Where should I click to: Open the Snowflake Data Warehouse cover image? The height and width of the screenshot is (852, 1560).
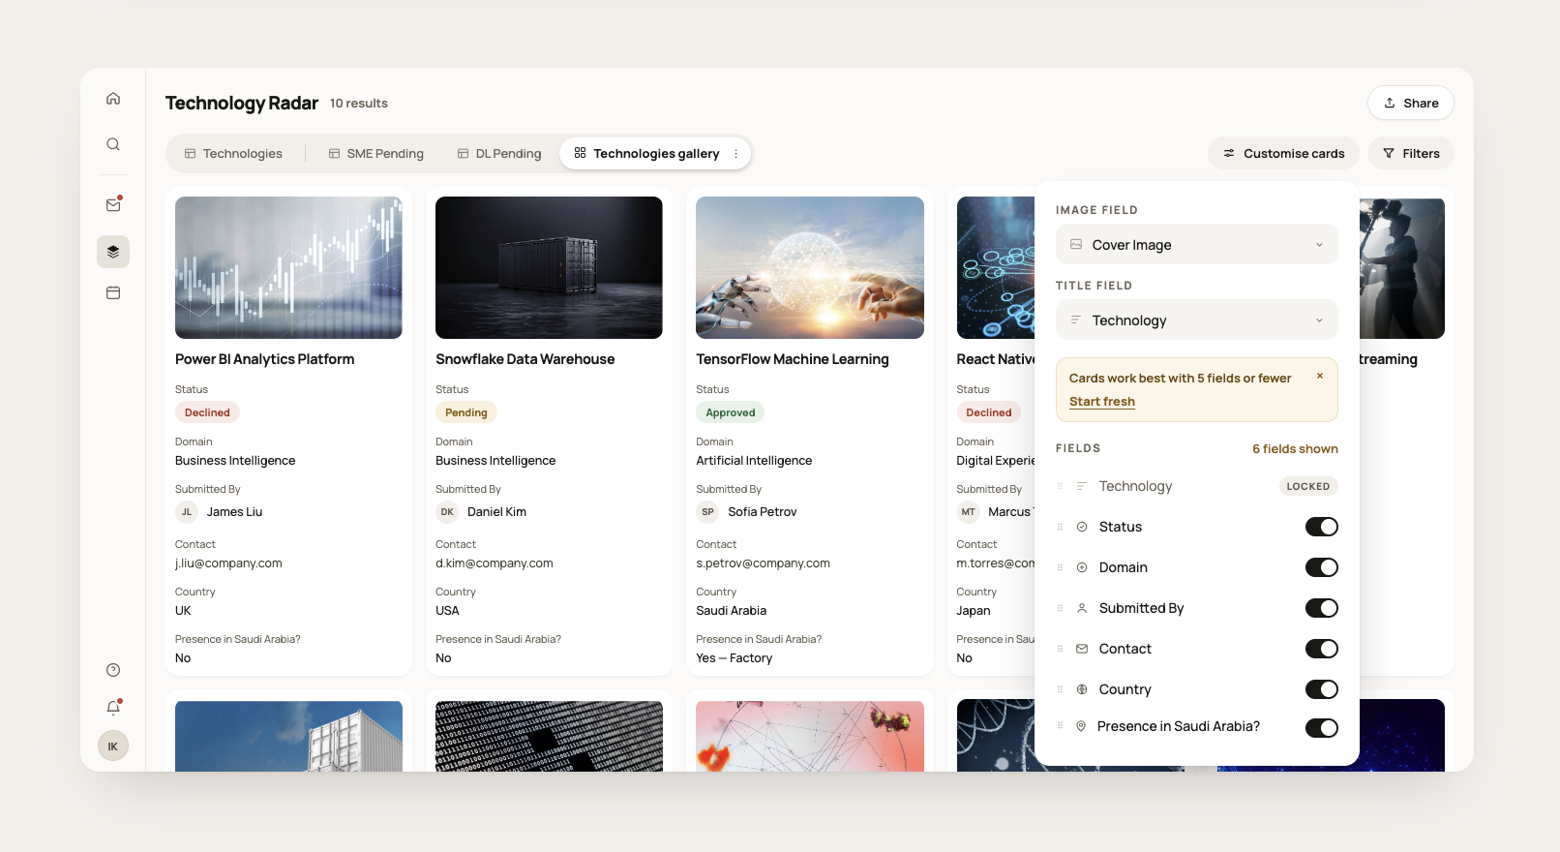tap(549, 268)
